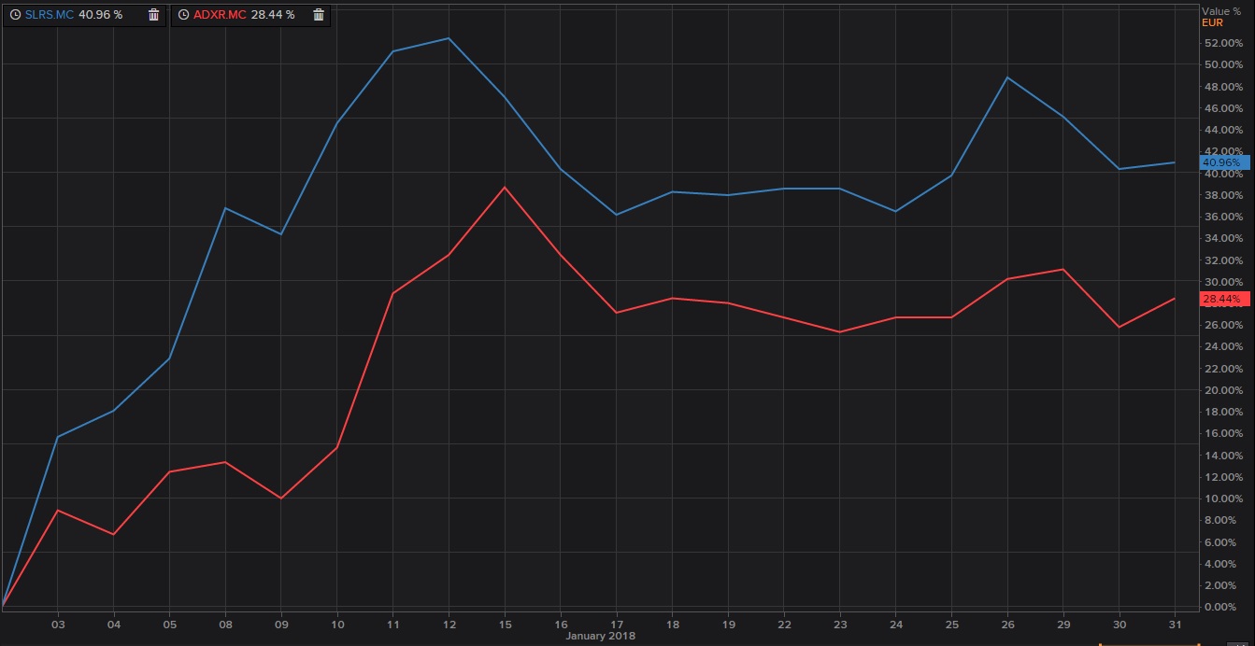Delete the SLRS.MC series with its trash icon
This screenshot has height=646, width=1255.
coord(153,14)
